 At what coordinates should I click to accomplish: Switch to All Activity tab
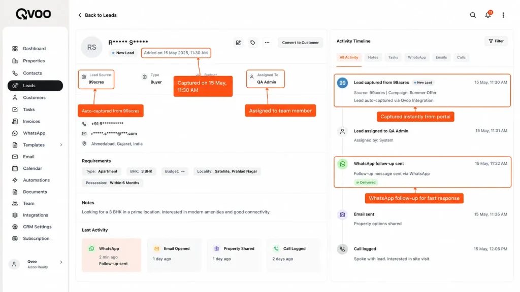point(348,57)
